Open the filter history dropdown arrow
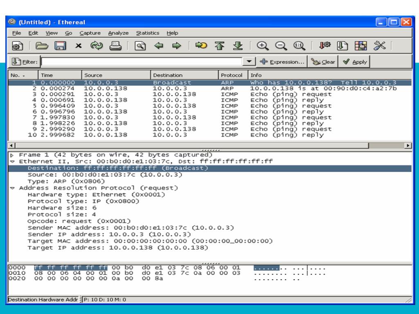The height and width of the screenshot is (314, 419). coord(249,62)
